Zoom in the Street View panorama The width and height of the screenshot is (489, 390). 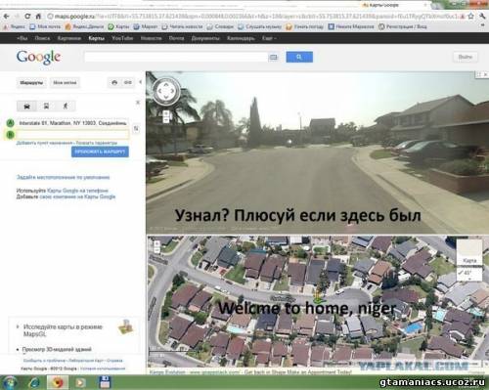point(166,113)
